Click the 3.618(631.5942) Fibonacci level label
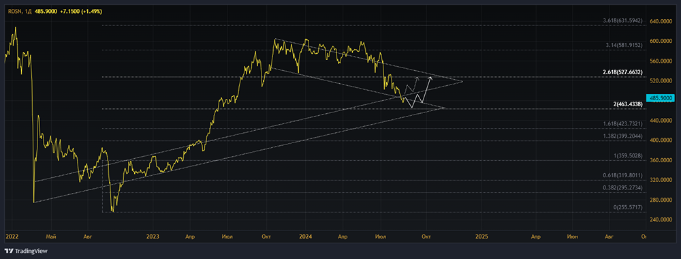Viewport: 681px width, 259px height. click(x=623, y=21)
